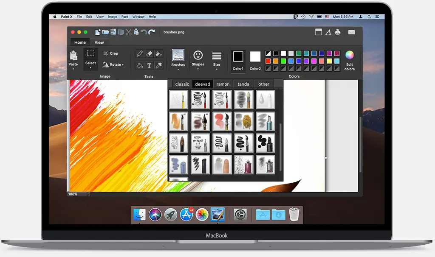
Task: Switch to the View ribbon tab
Action: (x=99, y=42)
